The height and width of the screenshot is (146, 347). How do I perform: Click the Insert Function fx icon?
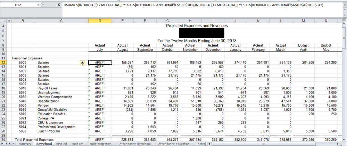(x=59, y=5)
